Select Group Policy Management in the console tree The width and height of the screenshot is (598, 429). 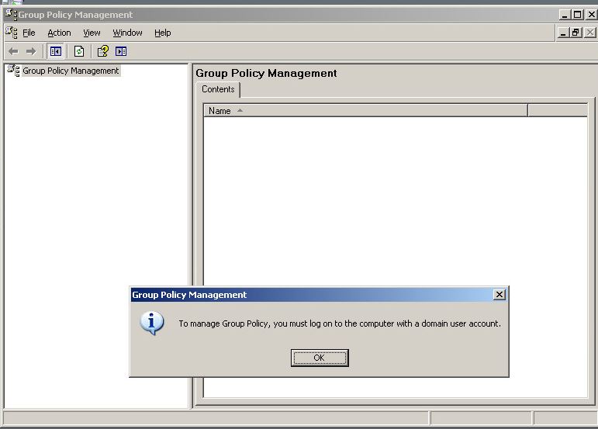pos(71,71)
